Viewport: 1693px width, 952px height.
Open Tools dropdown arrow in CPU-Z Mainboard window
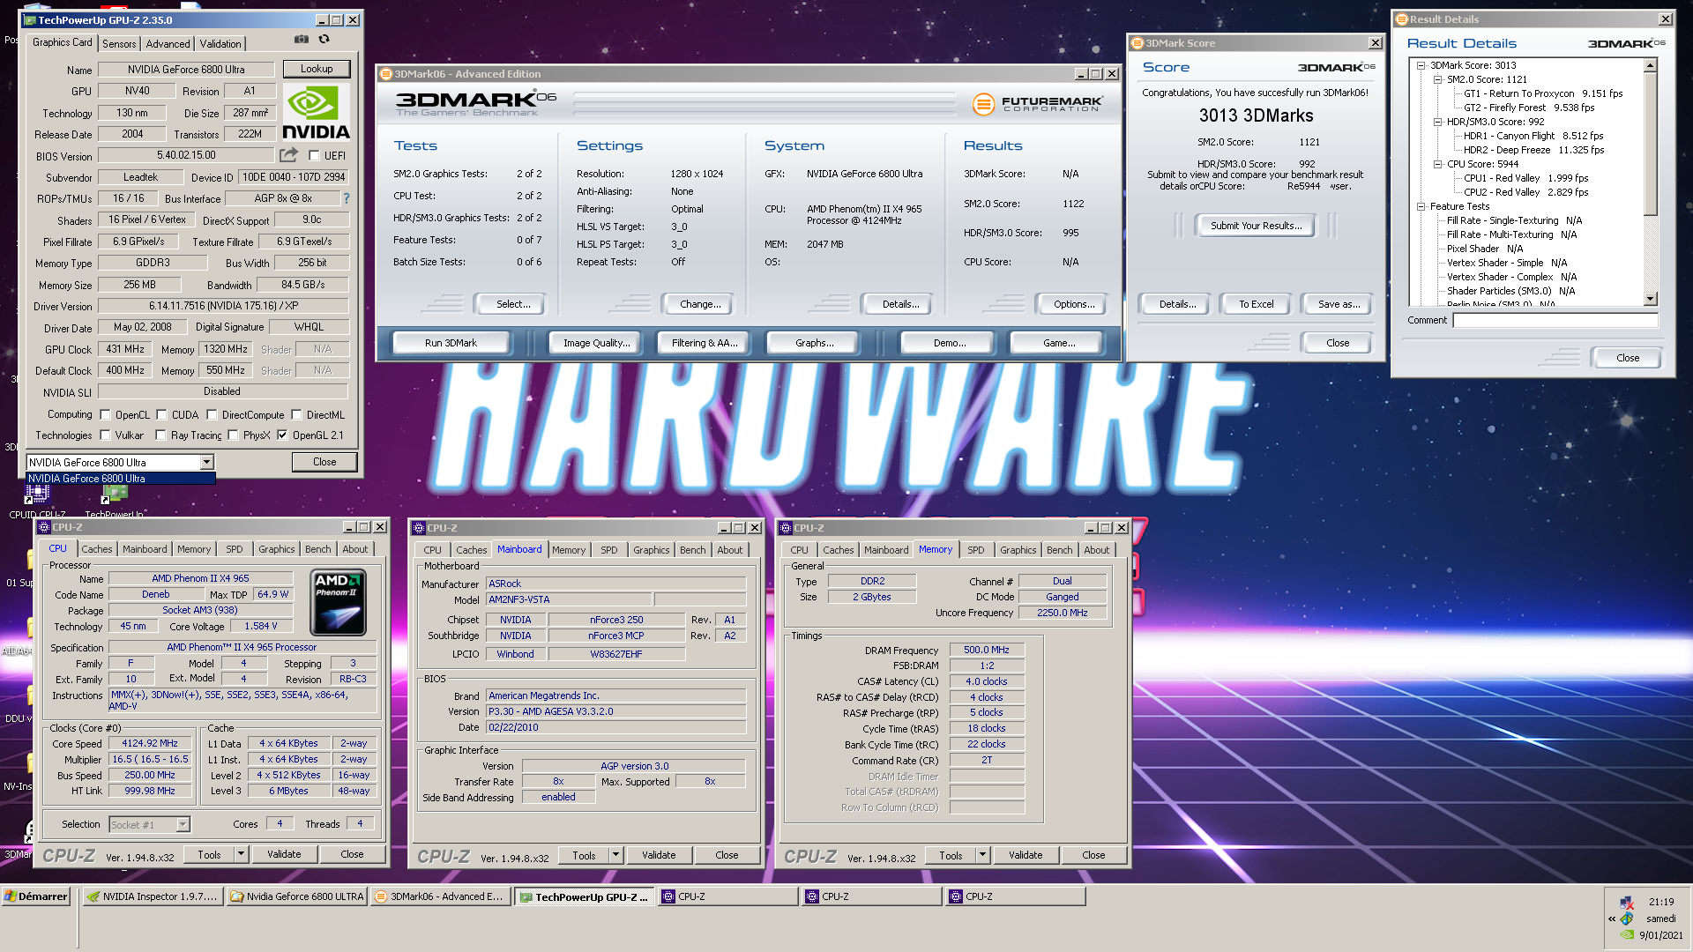coord(615,855)
